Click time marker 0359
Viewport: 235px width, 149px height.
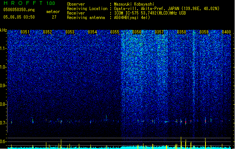[x=204, y=32]
